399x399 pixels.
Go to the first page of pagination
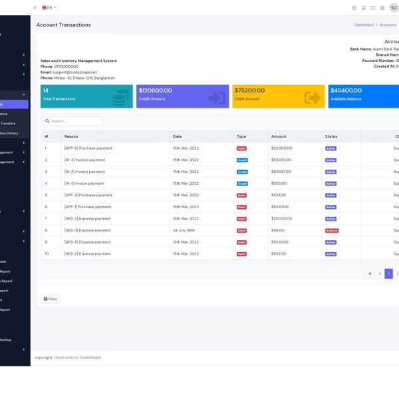[x=370, y=273]
